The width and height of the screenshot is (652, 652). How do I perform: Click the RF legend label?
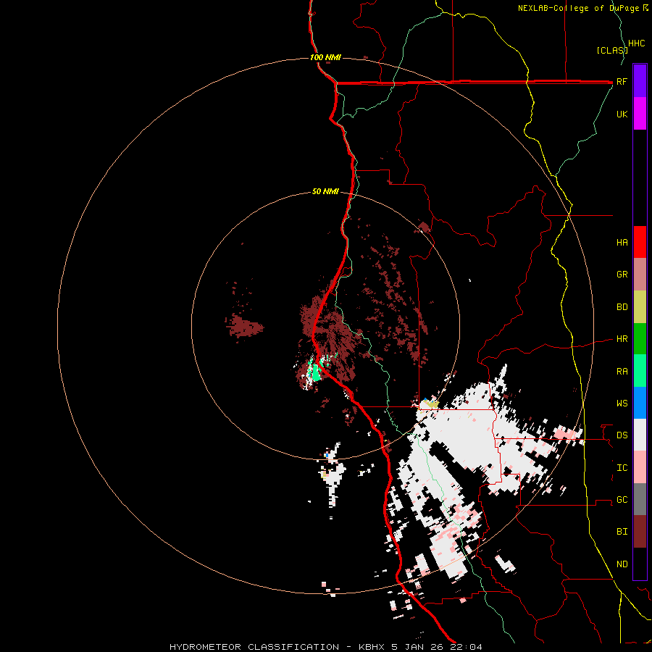click(x=622, y=81)
